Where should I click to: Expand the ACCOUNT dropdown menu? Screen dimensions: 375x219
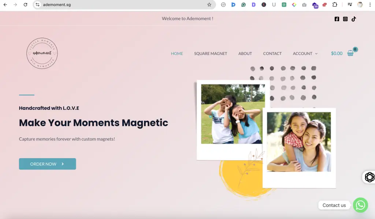point(305,53)
